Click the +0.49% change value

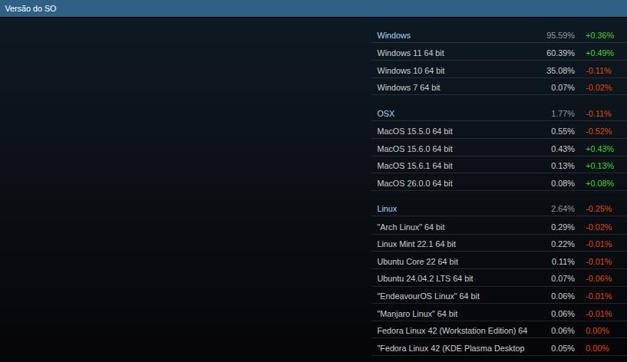point(599,53)
